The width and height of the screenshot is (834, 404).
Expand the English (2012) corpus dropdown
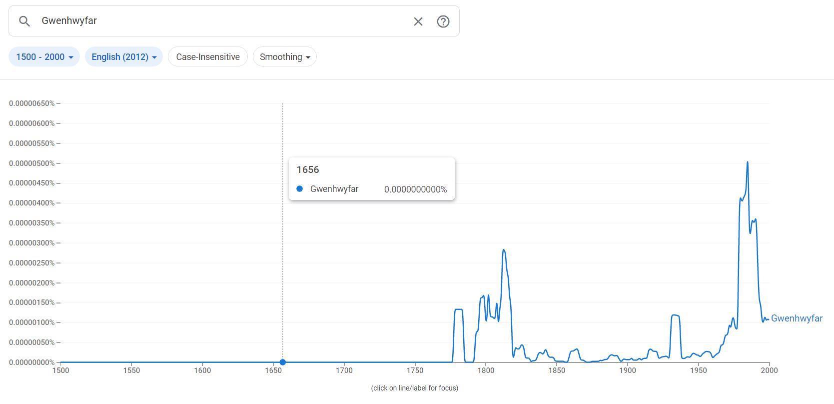[x=123, y=57]
